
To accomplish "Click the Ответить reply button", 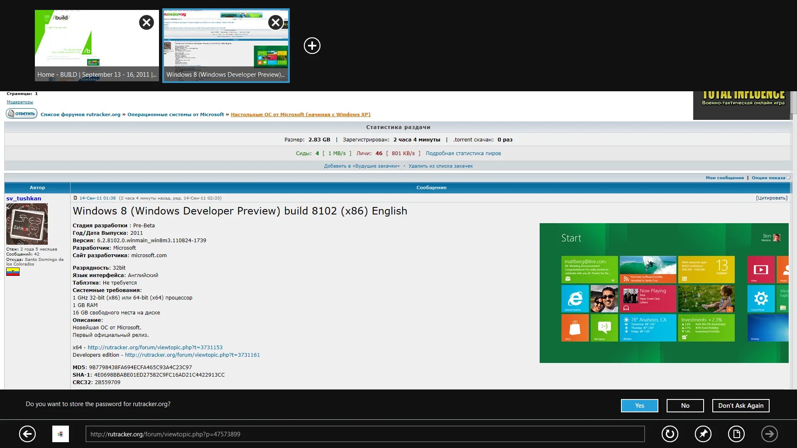I will pos(22,113).
